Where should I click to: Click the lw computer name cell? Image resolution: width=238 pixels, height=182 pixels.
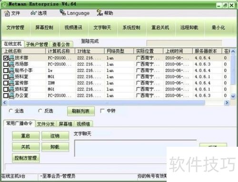pyautogui.click(x=50, y=71)
